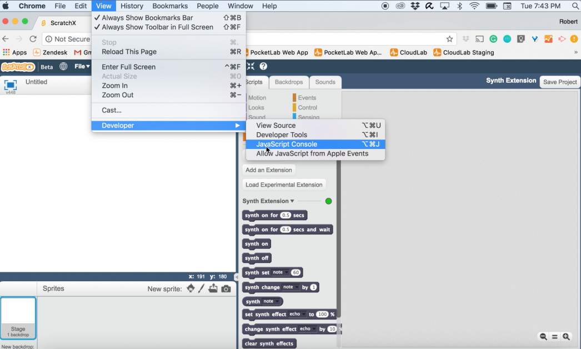Paint a new sprite with the paintbrush icon
This screenshot has width=581, height=349.
(201, 288)
